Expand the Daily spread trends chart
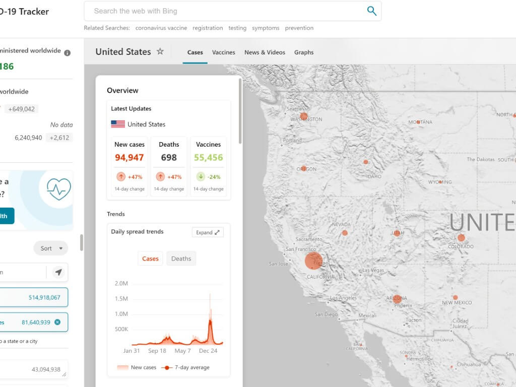The width and height of the screenshot is (516, 387). click(x=208, y=232)
